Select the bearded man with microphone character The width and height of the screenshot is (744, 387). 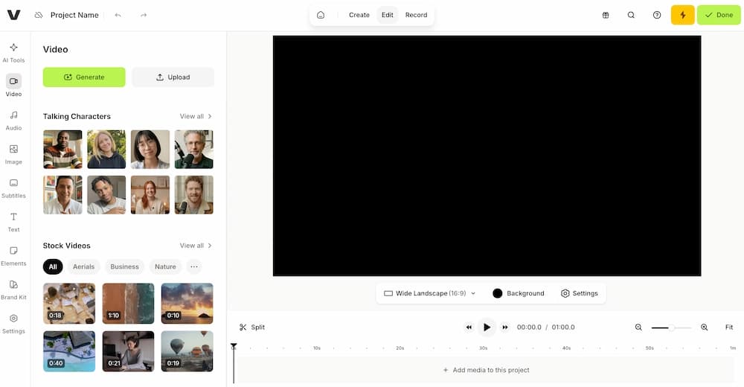tap(194, 195)
